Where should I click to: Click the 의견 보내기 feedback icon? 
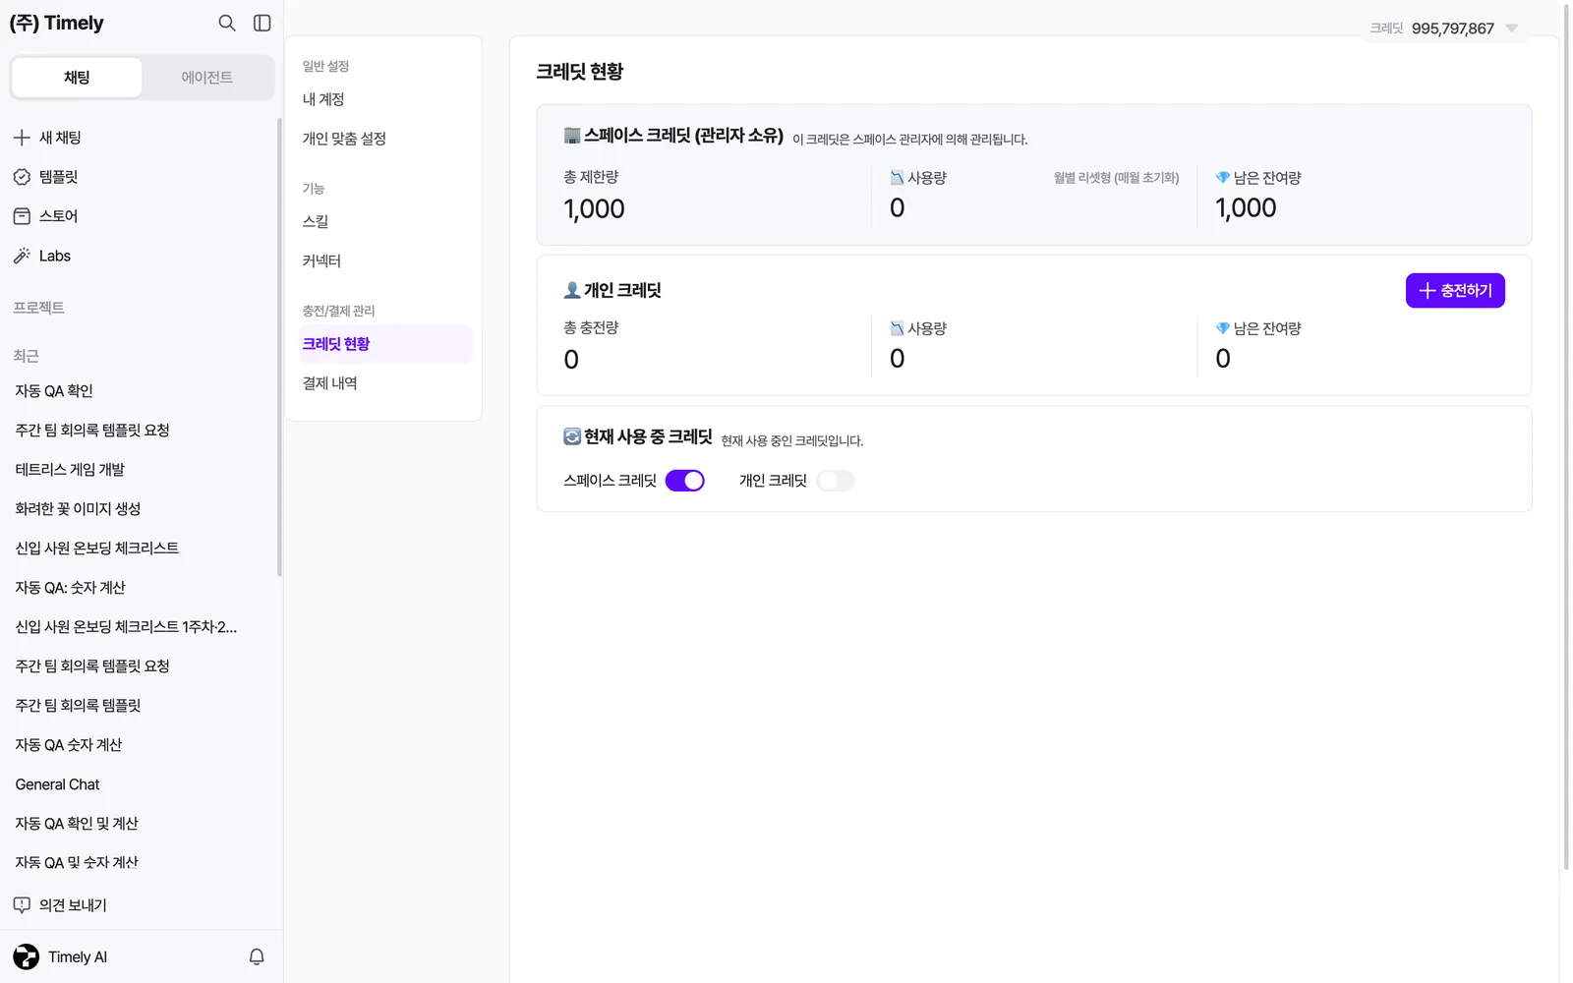(x=22, y=905)
